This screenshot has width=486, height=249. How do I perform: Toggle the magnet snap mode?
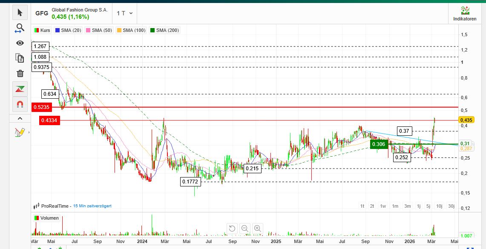tap(20, 104)
